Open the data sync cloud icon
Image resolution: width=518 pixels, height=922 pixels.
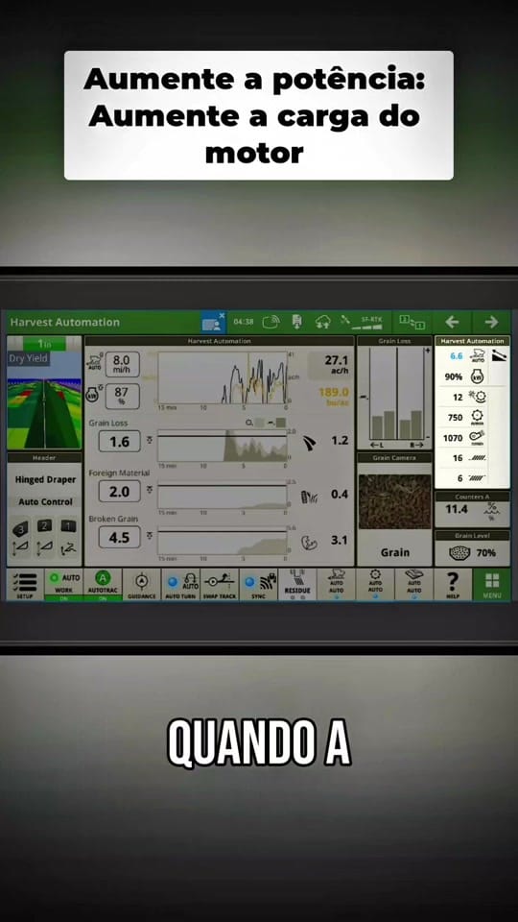coord(322,322)
